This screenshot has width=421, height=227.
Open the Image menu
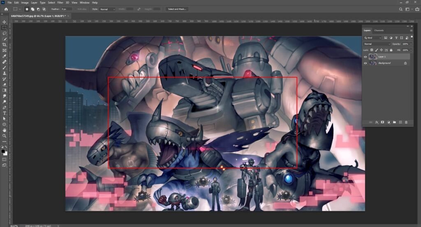(x=25, y=2)
